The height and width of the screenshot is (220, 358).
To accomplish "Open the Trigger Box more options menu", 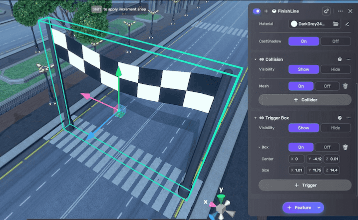I will pyautogui.click(x=349, y=118).
